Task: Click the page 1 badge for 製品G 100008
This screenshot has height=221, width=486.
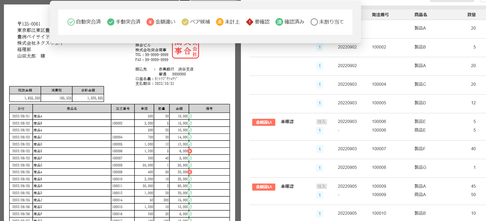Action: pyautogui.click(x=320, y=168)
